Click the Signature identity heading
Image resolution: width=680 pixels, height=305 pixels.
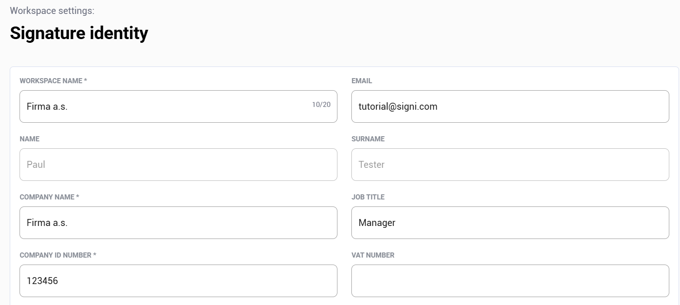79,33
